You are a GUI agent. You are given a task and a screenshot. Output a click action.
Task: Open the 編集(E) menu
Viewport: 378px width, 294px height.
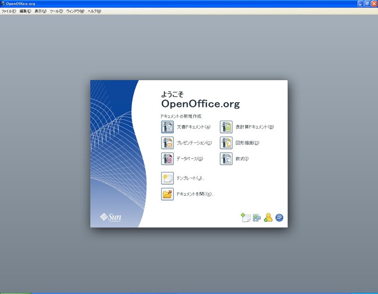tap(26, 11)
